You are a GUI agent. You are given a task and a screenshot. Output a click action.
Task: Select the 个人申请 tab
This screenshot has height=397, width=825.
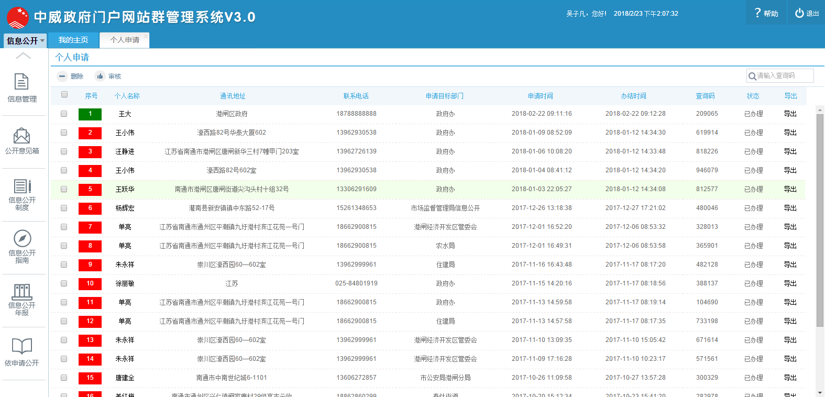pos(125,40)
